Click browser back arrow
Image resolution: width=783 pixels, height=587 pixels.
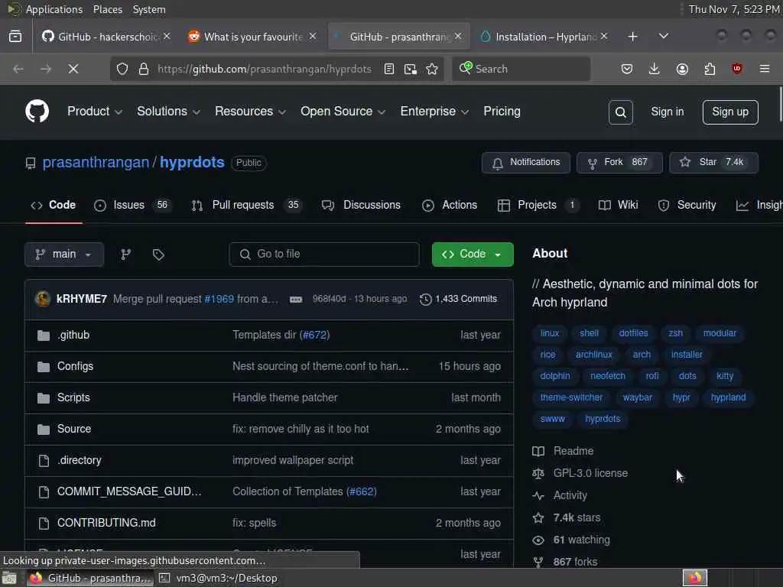pyautogui.click(x=18, y=69)
